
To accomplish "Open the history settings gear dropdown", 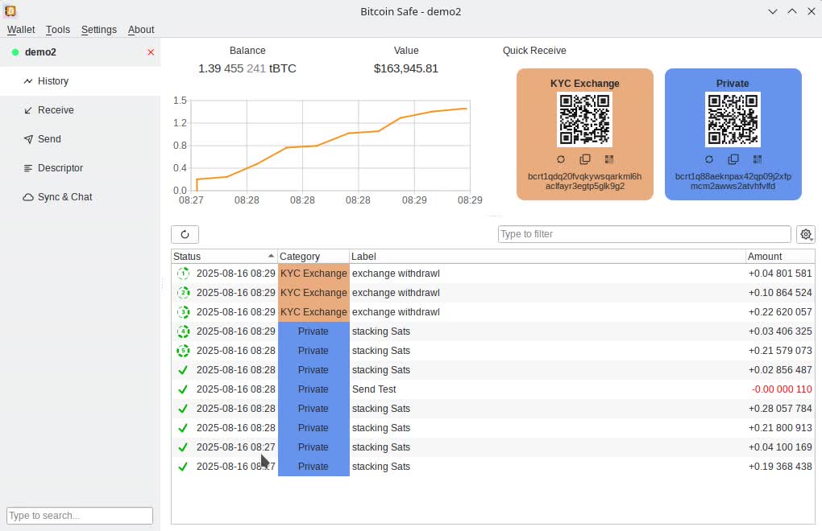I will coord(805,234).
